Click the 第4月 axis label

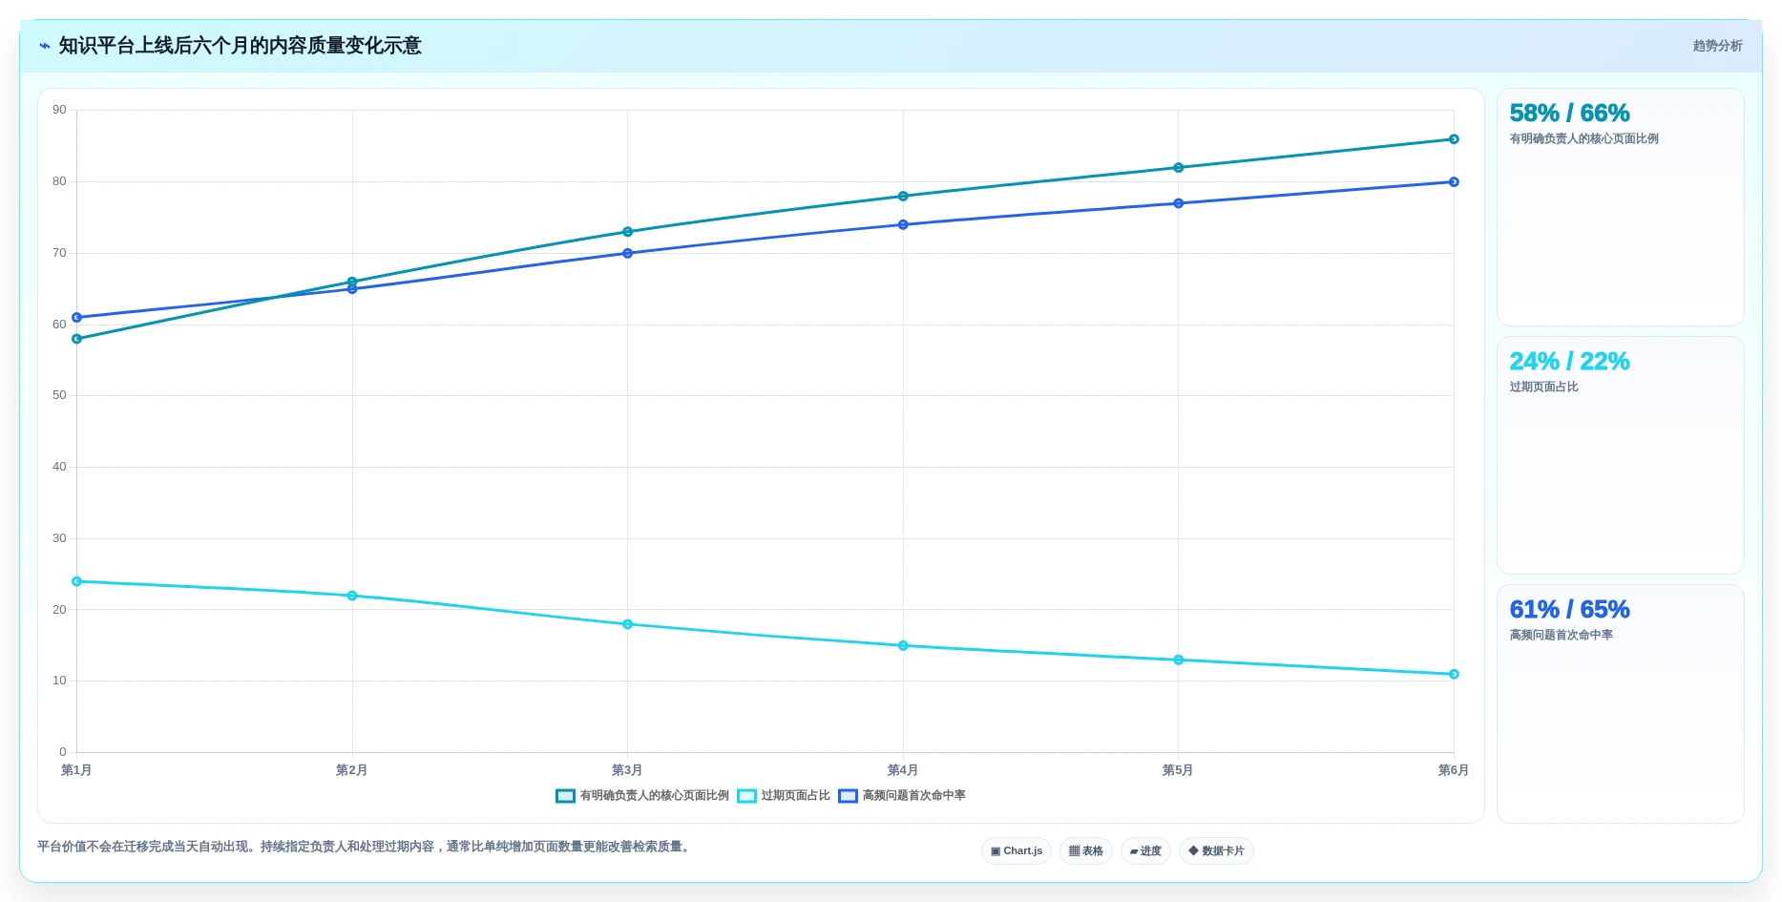point(903,770)
